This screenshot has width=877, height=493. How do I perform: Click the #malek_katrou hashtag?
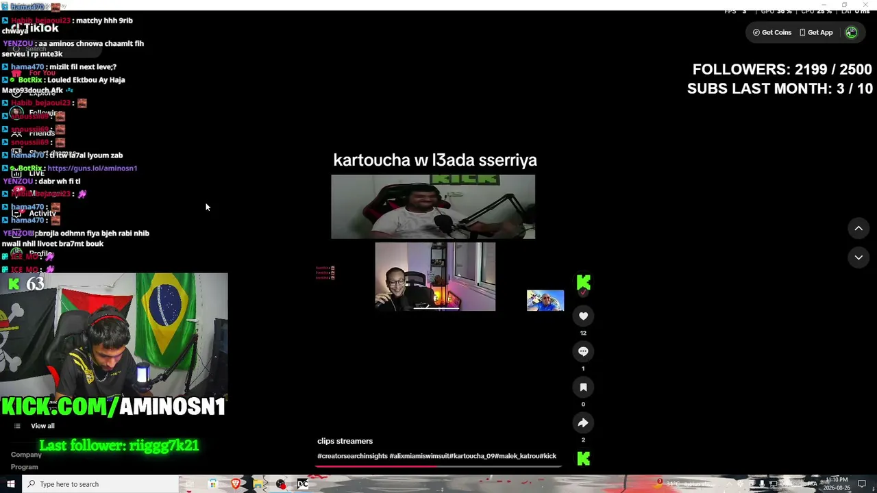[519, 456]
